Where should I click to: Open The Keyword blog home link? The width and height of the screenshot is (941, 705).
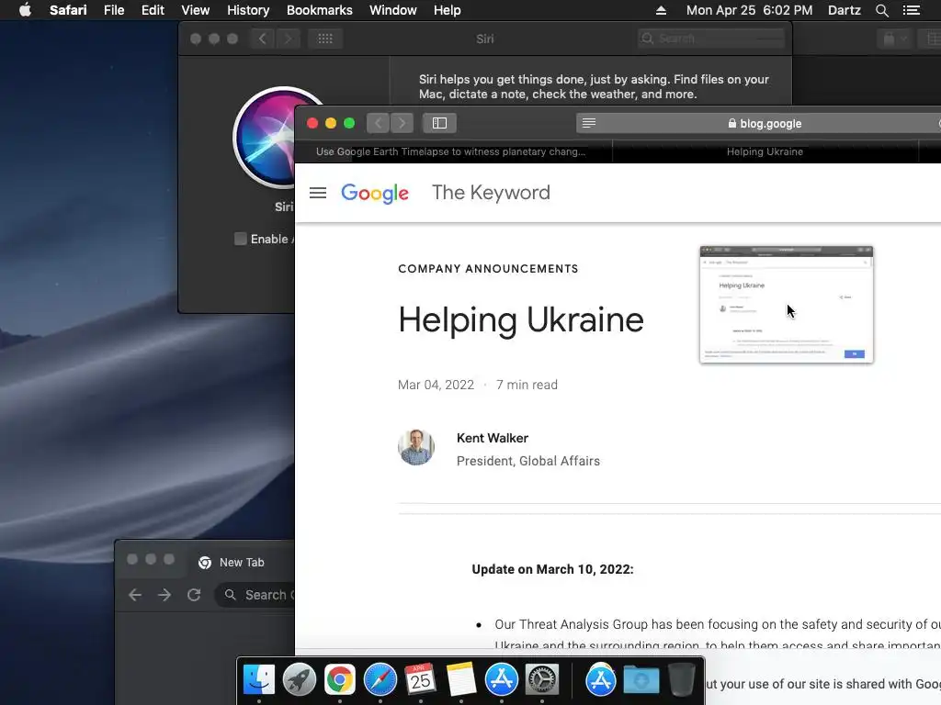click(x=491, y=193)
